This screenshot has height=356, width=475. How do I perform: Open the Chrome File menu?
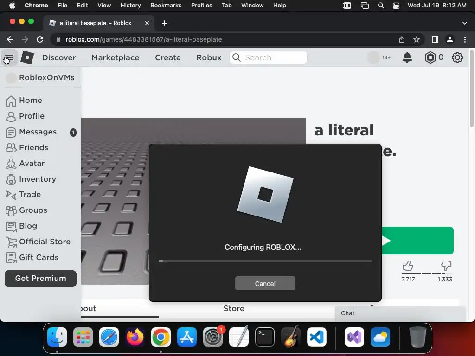coord(63,6)
